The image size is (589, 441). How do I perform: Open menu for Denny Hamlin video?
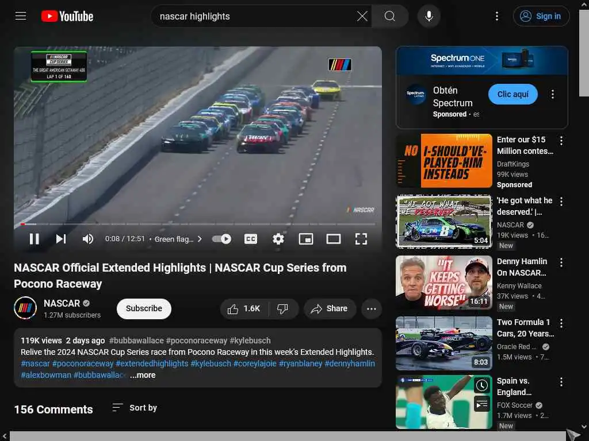click(x=561, y=262)
